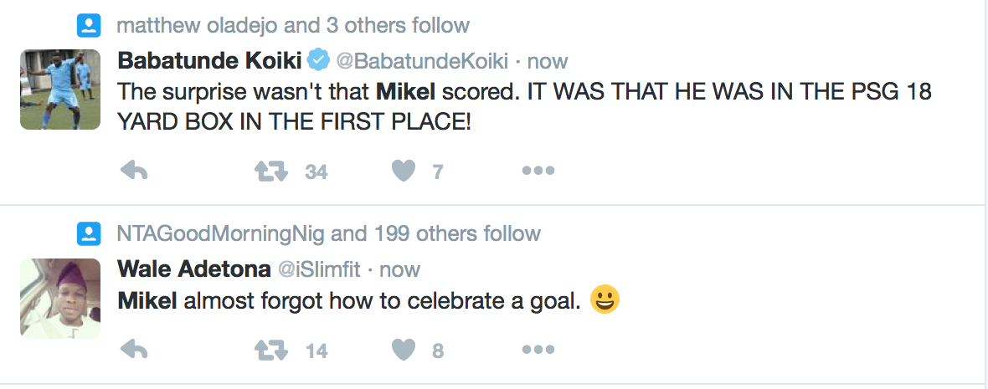Reply to Babatunde Koiki's tweet
Viewport: 988px width, 389px height.
134,171
